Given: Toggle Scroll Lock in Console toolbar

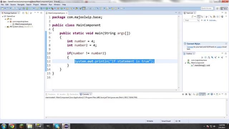Looking at the screenshot, I should (197, 94).
